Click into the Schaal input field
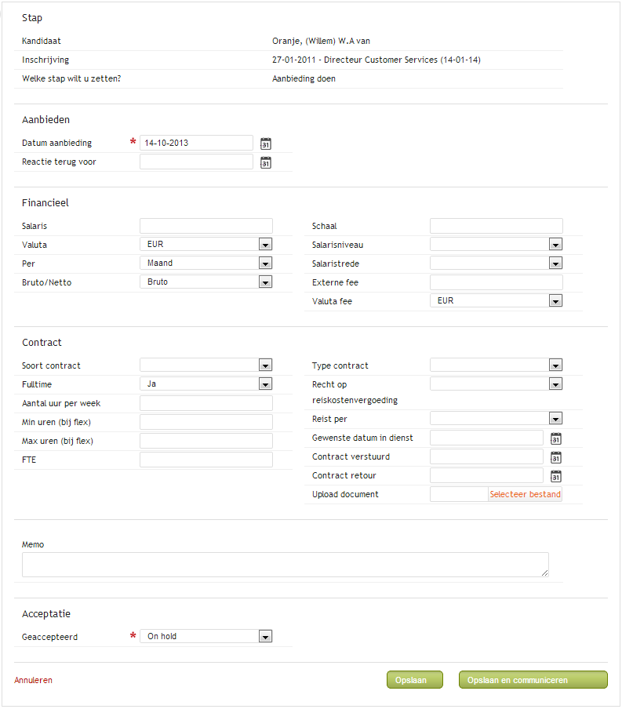 pos(497,226)
